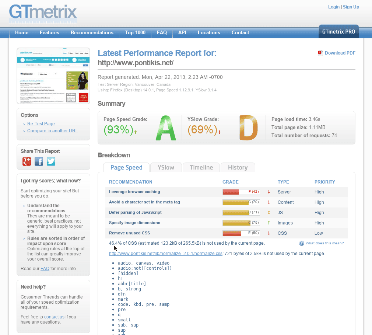This screenshot has height=335, width=372.
Task: Open the FAQ navigation item
Action: pos(162,32)
